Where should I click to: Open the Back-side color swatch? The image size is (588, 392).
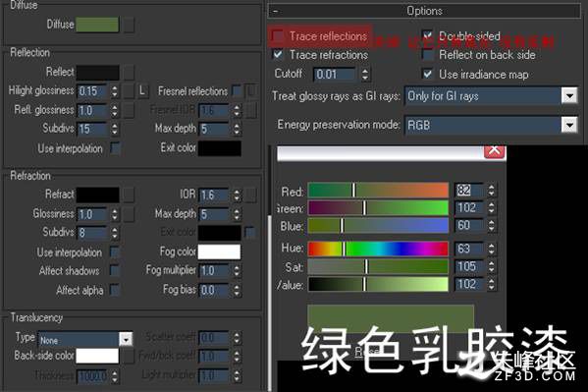point(97,356)
